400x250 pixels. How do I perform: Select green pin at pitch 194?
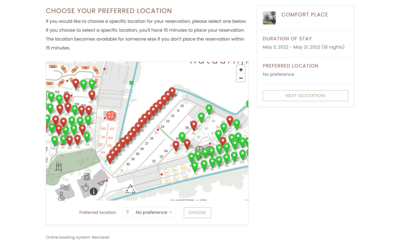pos(87,137)
